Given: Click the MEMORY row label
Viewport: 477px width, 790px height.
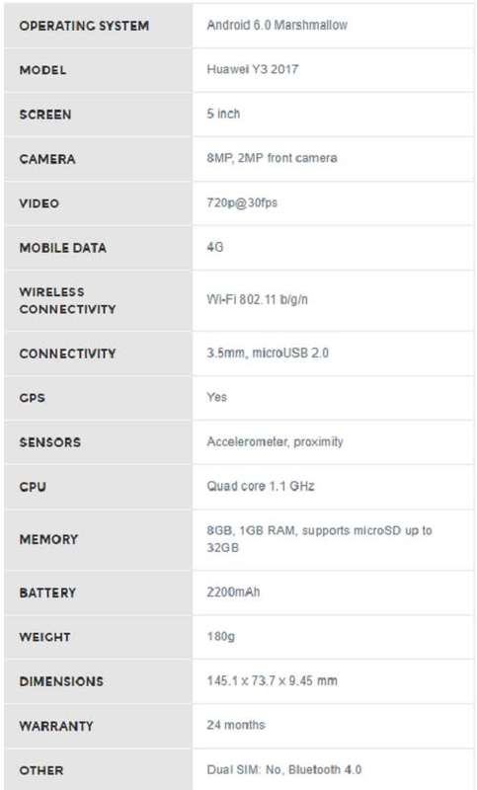Looking at the screenshot, I should [x=48, y=539].
